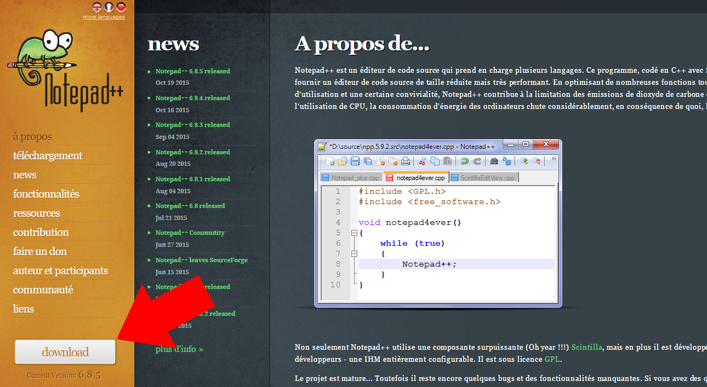Click Replace icon in Notepad++ screenshot toolbar
707x387 pixels.
pyautogui.click(x=507, y=161)
